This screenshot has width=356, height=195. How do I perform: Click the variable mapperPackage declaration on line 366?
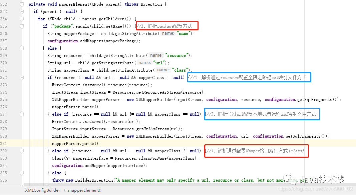78,34
